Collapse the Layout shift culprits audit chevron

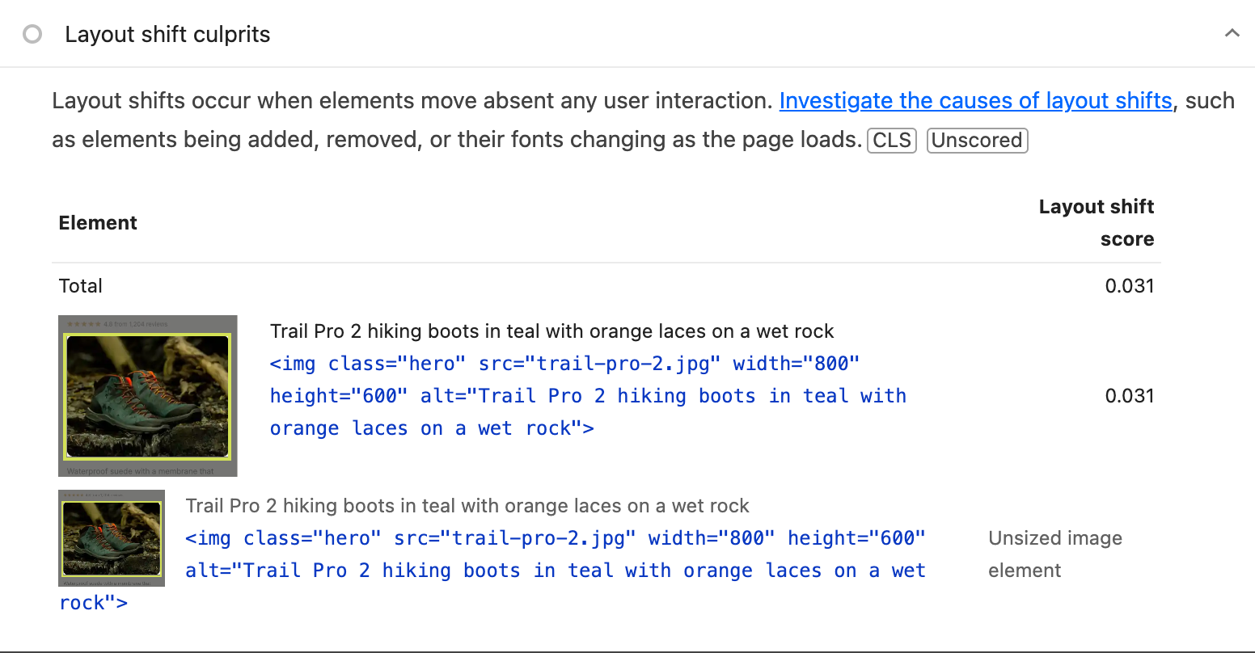pos(1232,34)
